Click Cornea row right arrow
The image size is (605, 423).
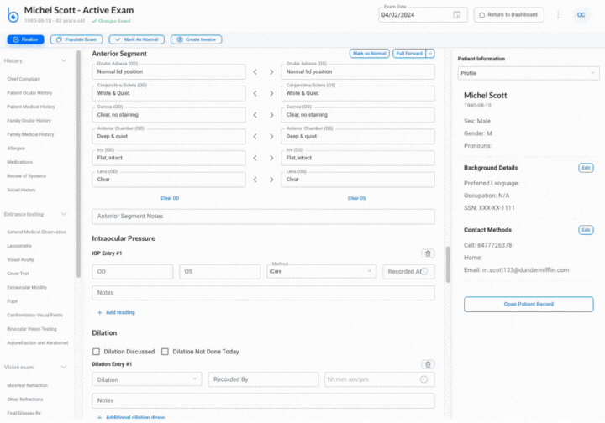pyautogui.click(x=271, y=115)
